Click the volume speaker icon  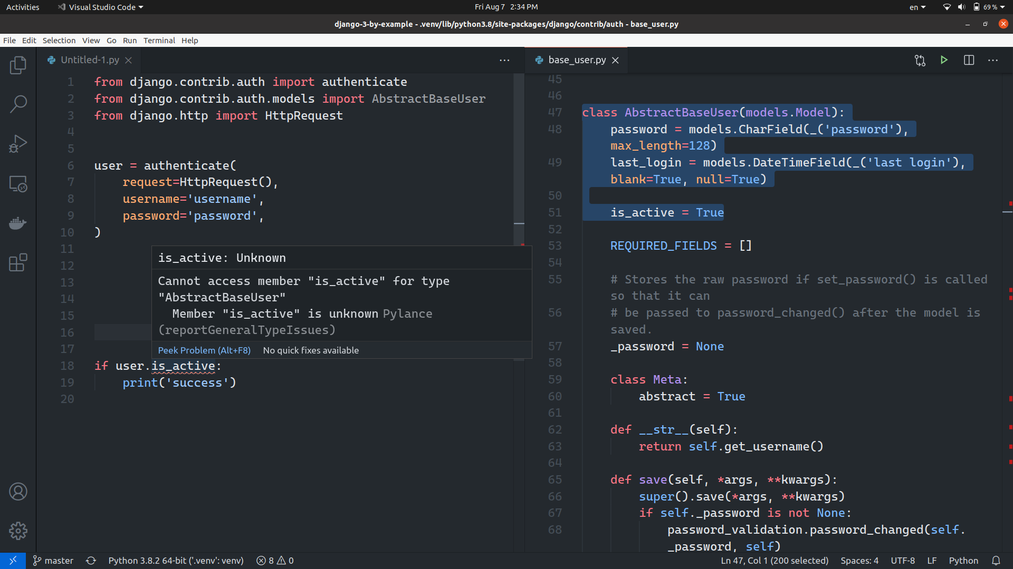961,7
